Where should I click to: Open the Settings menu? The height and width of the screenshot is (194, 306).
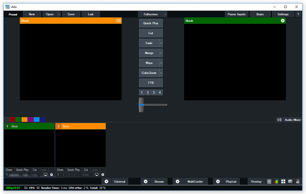pyautogui.click(x=283, y=14)
